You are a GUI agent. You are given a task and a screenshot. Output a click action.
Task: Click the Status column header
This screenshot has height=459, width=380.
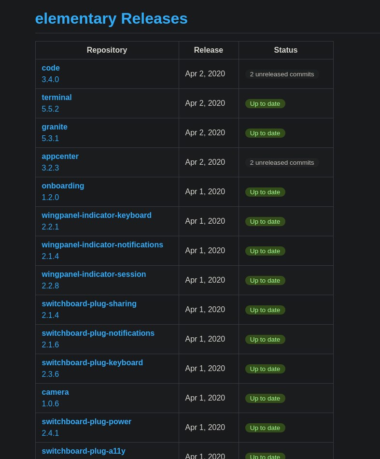pos(286,50)
